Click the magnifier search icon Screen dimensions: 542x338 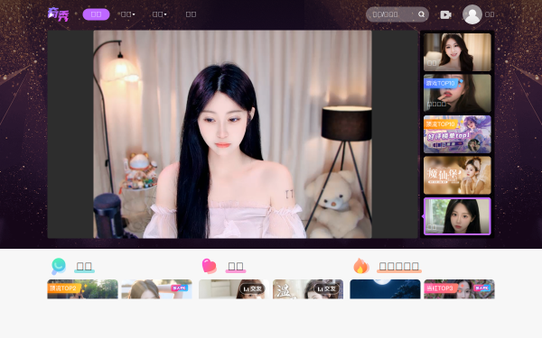pos(421,14)
